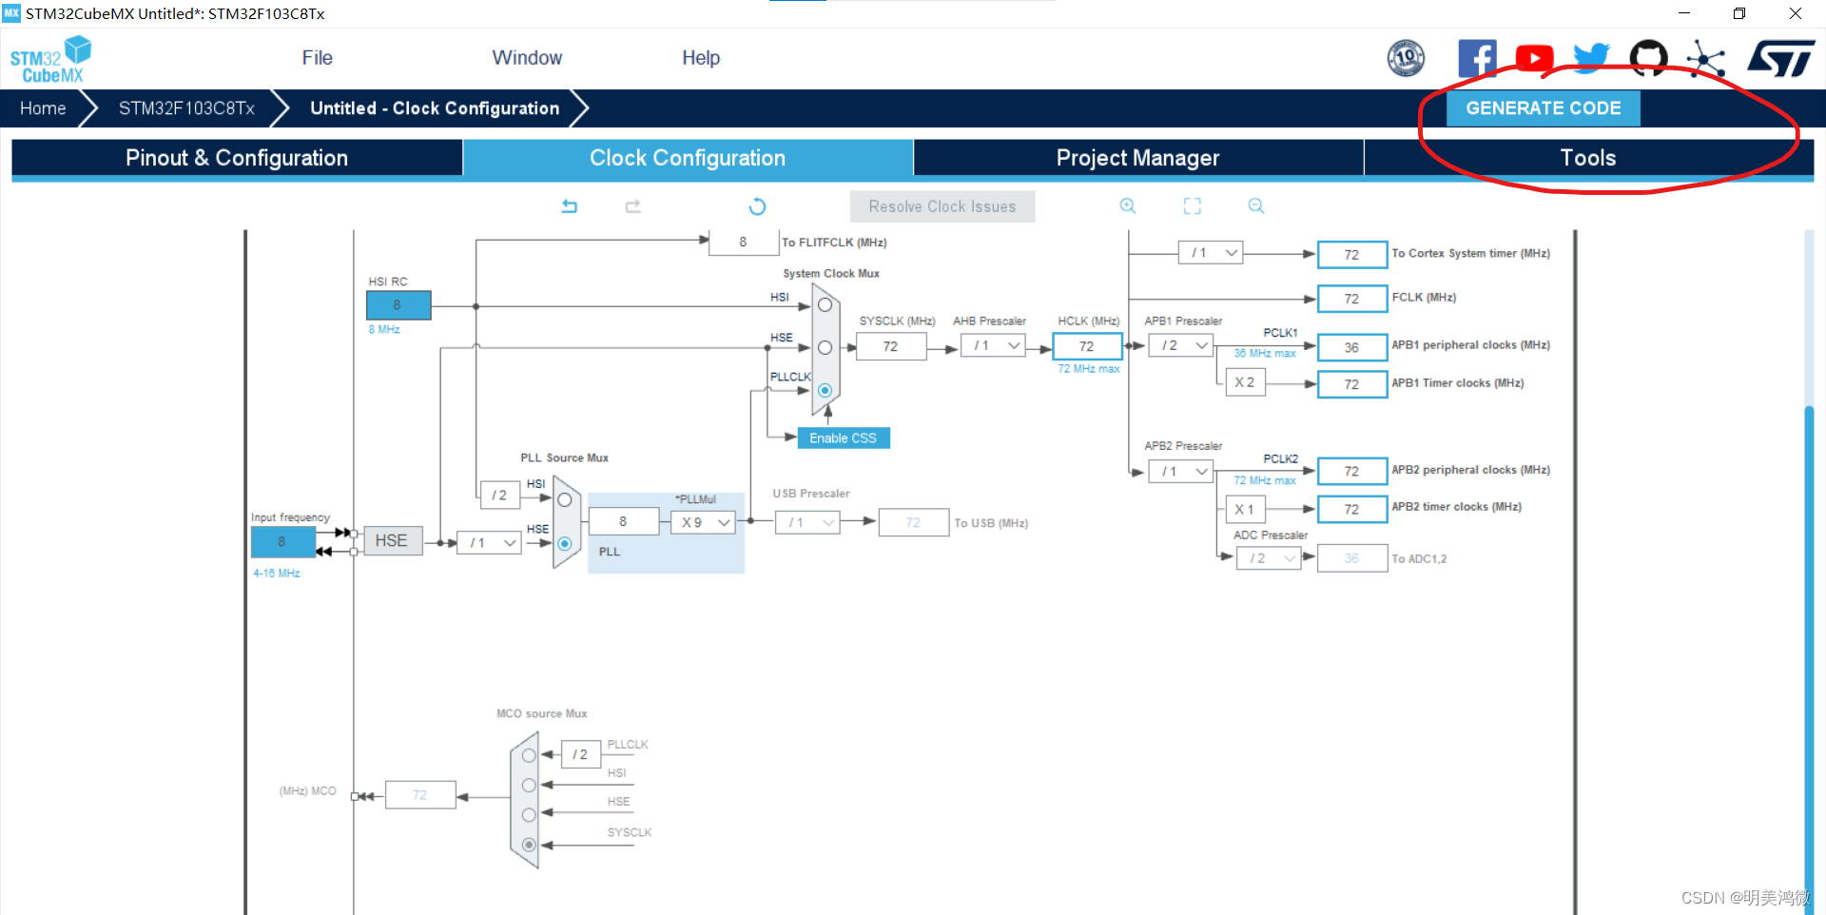The image size is (1826, 915).
Task: Redo the clock change
Action: point(632,205)
